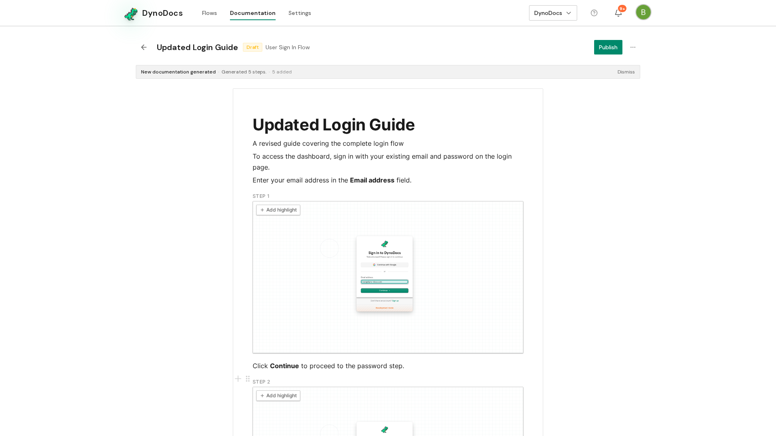Open the help question mark icon
Screen dimensions: 776x436
594,13
